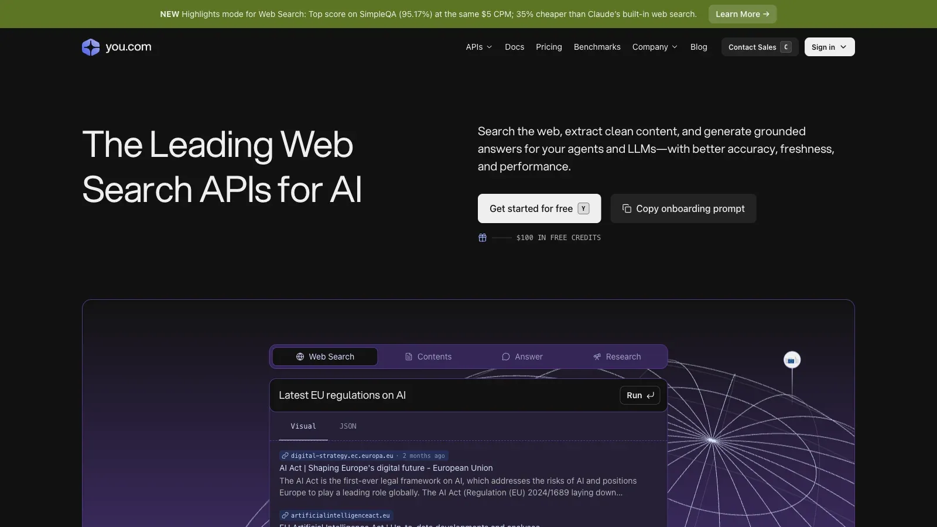Open the Docs page
Image resolution: width=937 pixels, height=527 pixels.
tap(514, 47)
